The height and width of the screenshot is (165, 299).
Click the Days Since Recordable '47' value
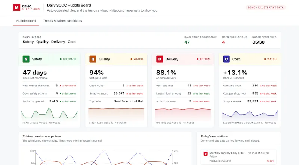(187, 42)
